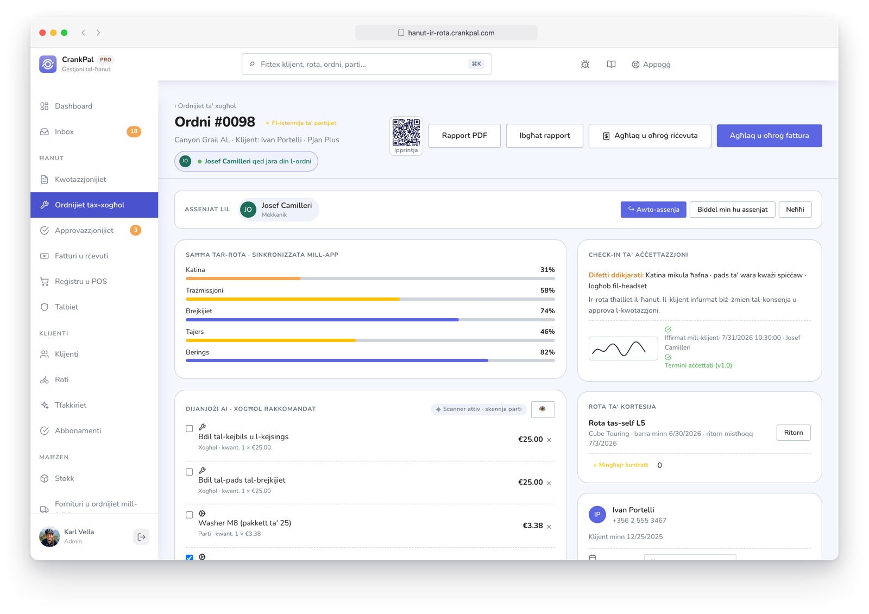869x614 pixels.
Task: Uncheck the checked item below Washer M8
Action: point(189,558)
